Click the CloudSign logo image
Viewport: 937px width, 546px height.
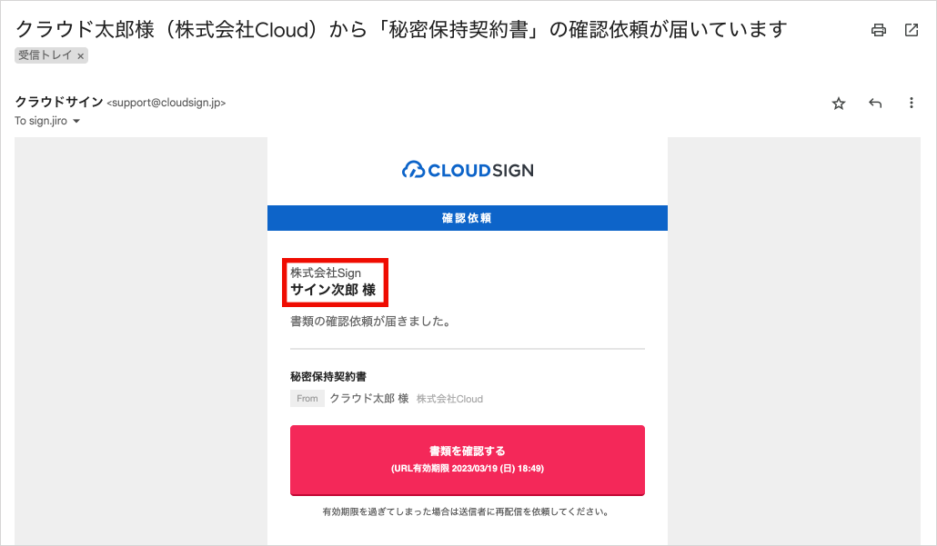click(x=468, y=170)
